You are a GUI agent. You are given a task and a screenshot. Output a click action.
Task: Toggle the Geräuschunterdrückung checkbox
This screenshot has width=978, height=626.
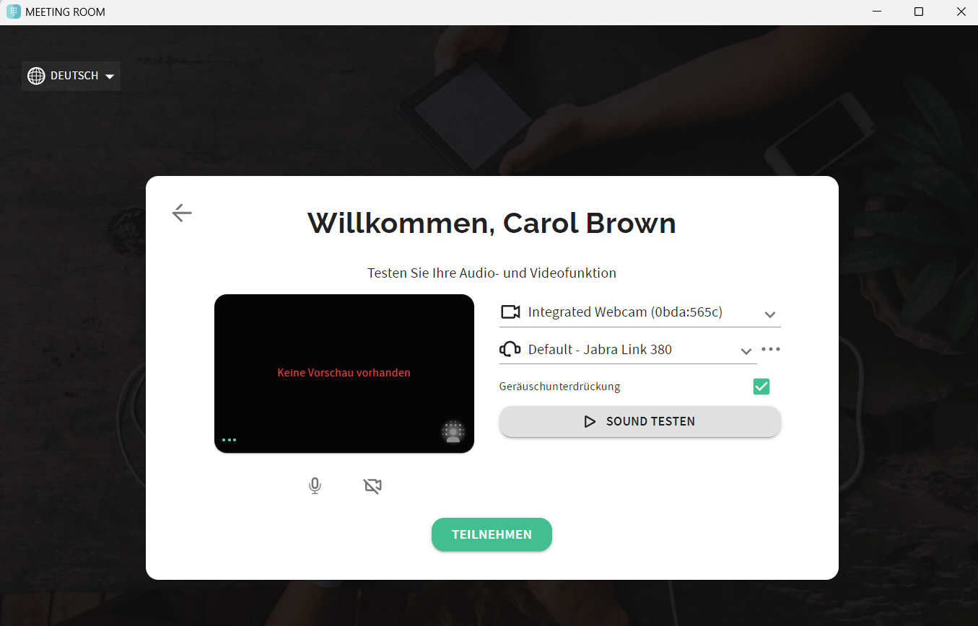coord(761,387)
